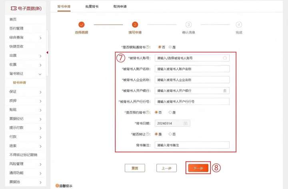
Task: Expand 保证 menu chevron
Action: click(x=40, y=92)
